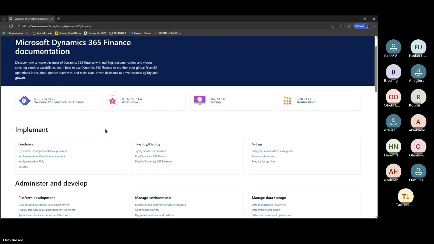
Task: Open Develop and customize your environment link
Action: (44, 205)
